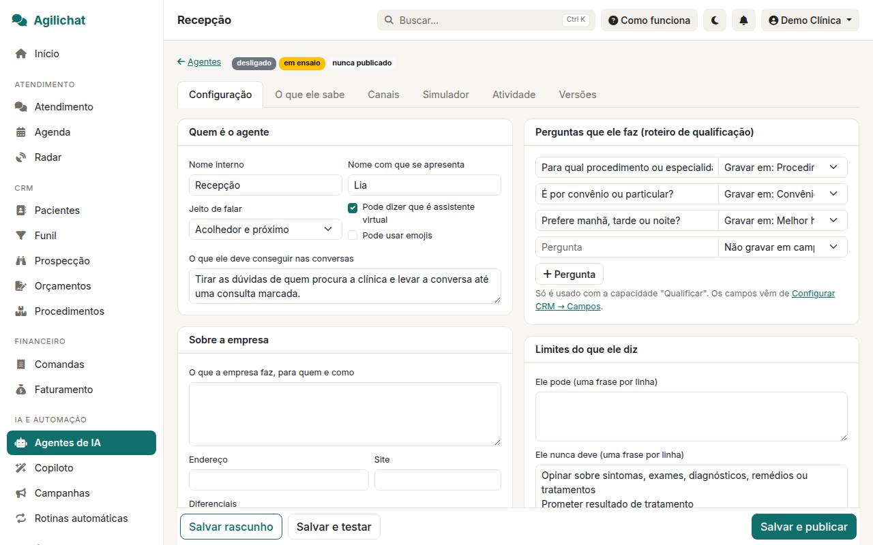Click the Agilichat logo icon
The image size is (873, 545).
pos(20,20)
